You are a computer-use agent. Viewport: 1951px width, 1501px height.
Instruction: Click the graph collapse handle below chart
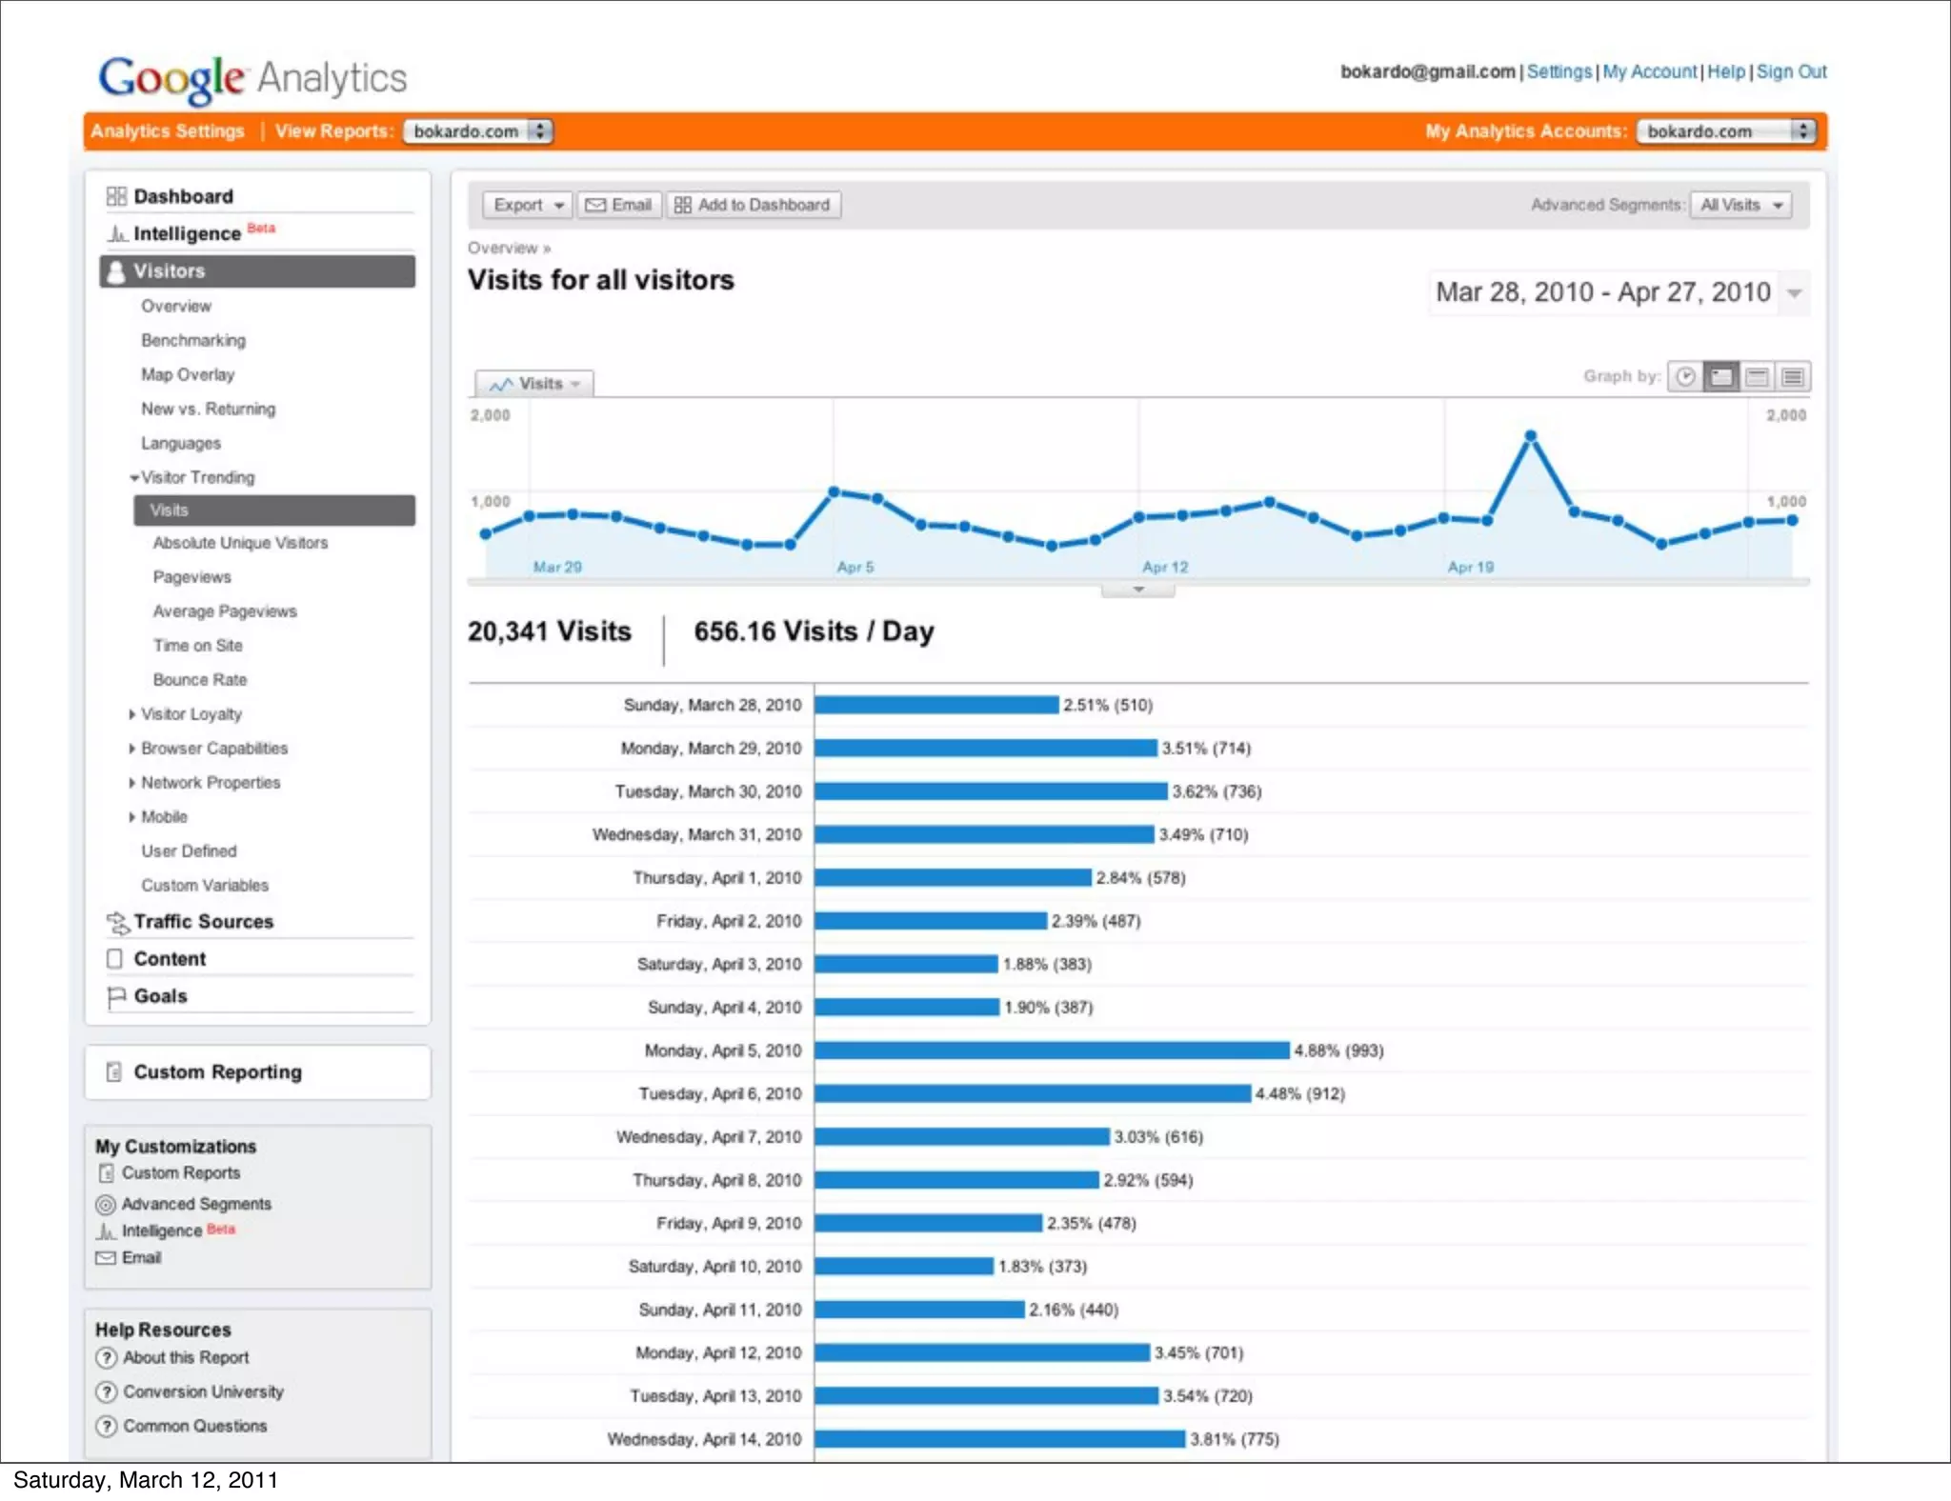pos(1137,590)
